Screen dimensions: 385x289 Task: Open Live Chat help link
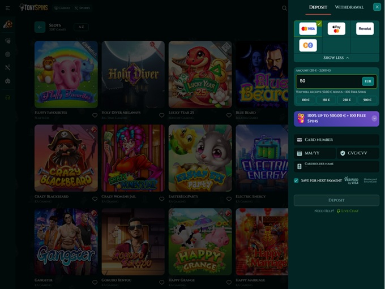pos(347,211)
